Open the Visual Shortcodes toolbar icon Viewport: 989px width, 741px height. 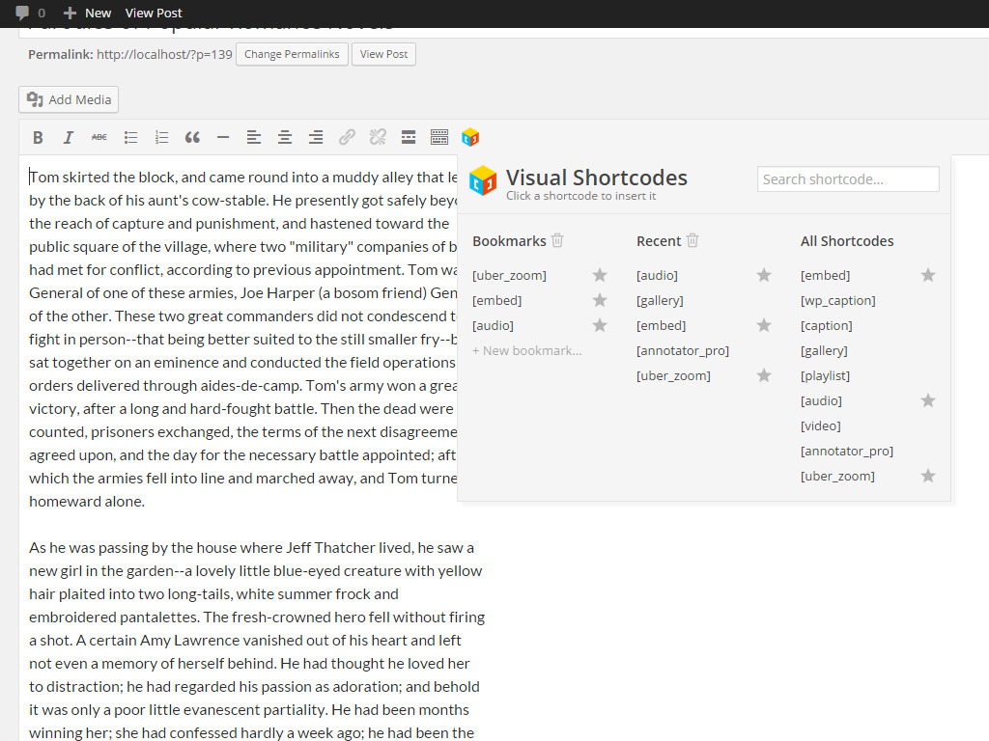(x=470, y=137)
